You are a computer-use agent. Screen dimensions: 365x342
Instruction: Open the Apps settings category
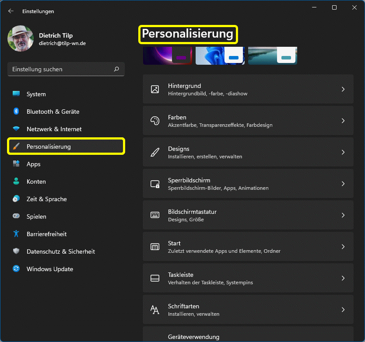[x=33, y=164]
